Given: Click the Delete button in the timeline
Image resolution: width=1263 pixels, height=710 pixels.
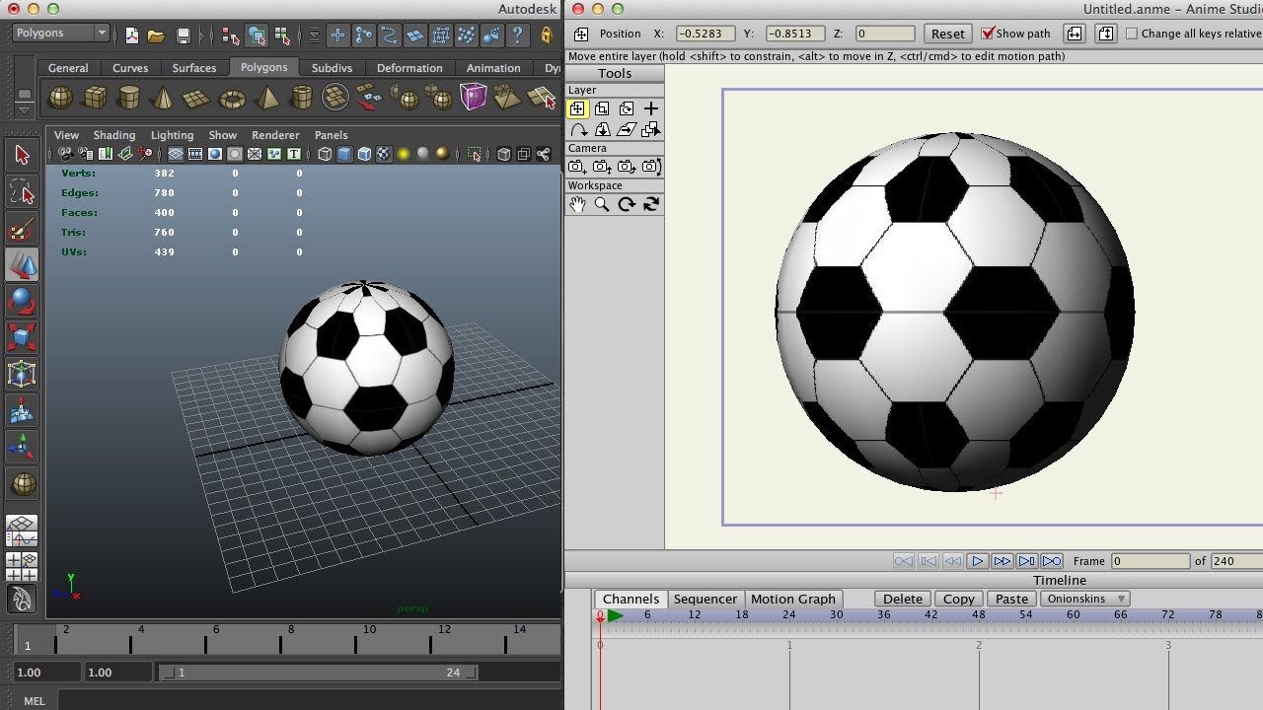Looking at the screenshot, I should (903, 599).
